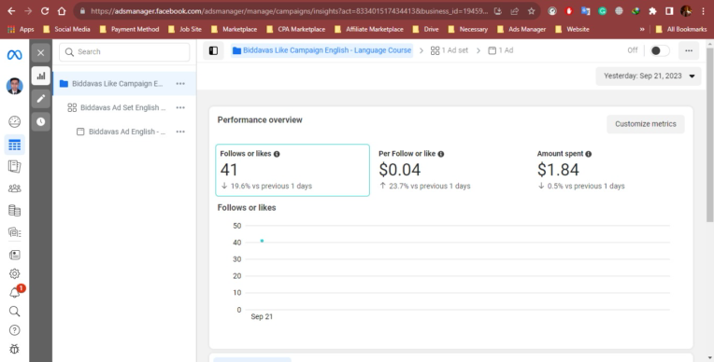This screenshot has width=714, height=362.
Task: Click the Search input field
Action: [x=124, y=52]
